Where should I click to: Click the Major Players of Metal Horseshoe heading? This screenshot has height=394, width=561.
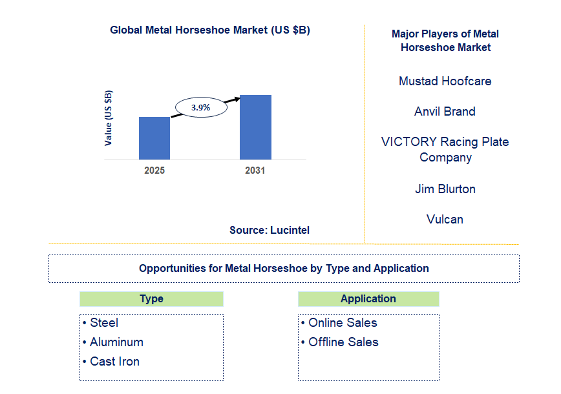(445, 41)
